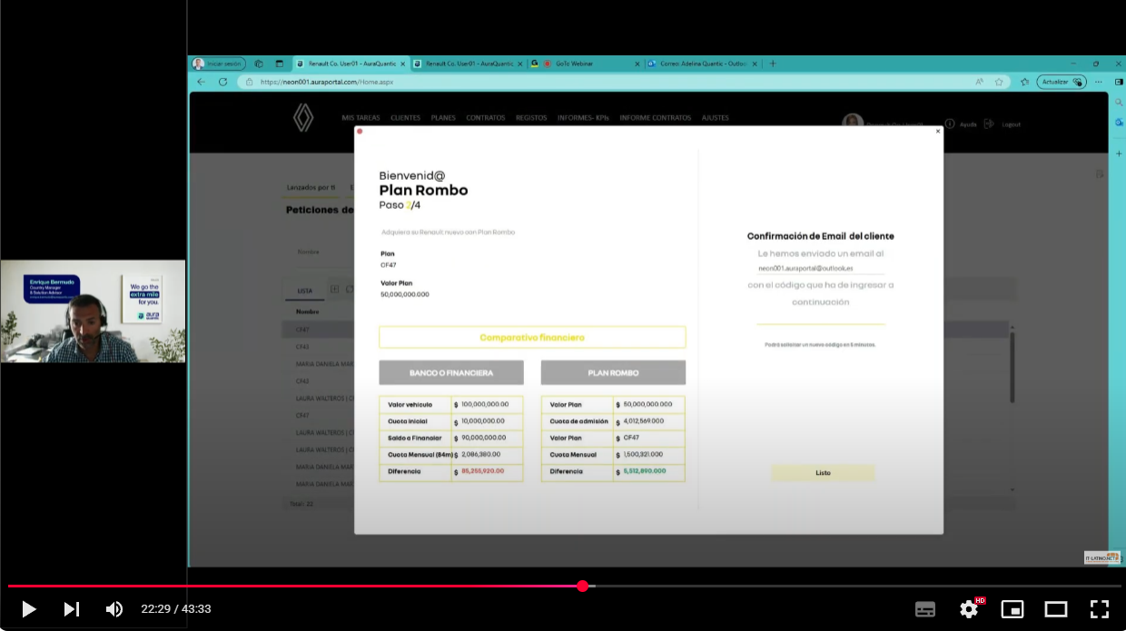The height and width of the screenshot is (631, 1126).
Task: Click Cuota inicial value 10,000,000.00
Action: pyautogui.click(x=483, y=420)
